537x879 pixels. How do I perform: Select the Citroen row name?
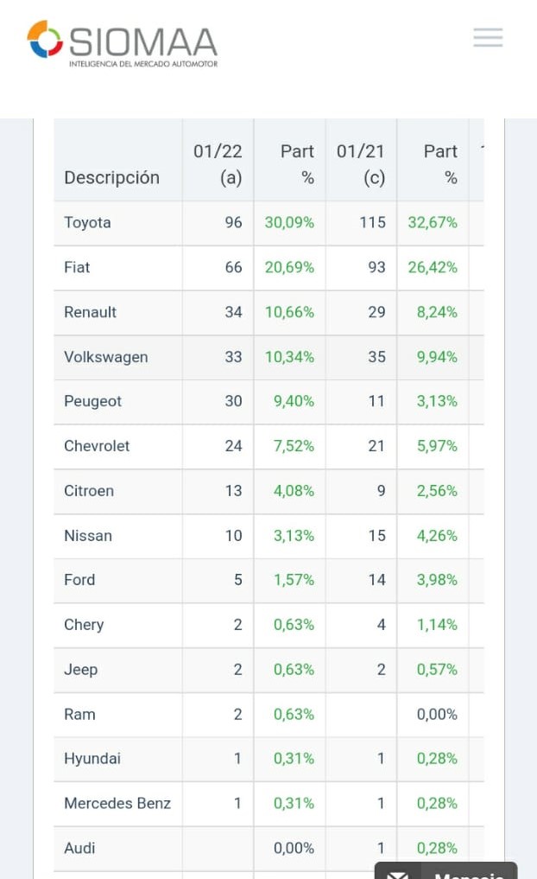[x=88, y=491]
